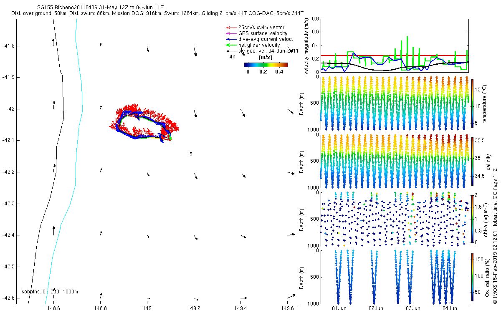The width and height of the screenshot is (501, 313).
Task: Select the 'dive-avg current veloc.' legend label
Action: tap(266, 39)
